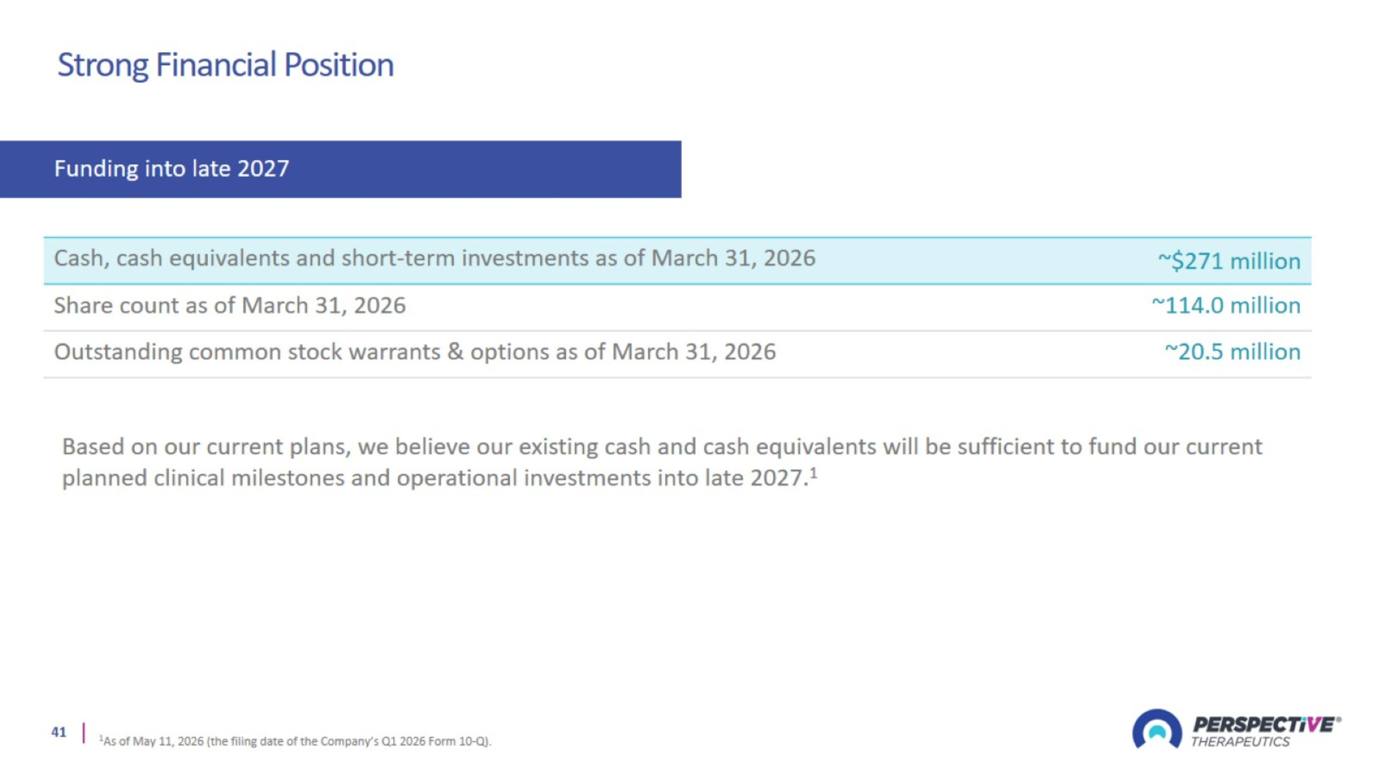Click the Q1 2026 Form 10-Q footnote text
This screenshot has height=776, width=1381.
[435, 742]
